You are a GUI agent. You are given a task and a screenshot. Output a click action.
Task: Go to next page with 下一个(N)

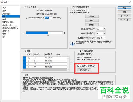pyautogui.click(x=124, y=20)
